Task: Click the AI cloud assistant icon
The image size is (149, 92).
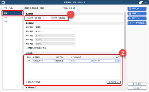Action: point(141,2)
